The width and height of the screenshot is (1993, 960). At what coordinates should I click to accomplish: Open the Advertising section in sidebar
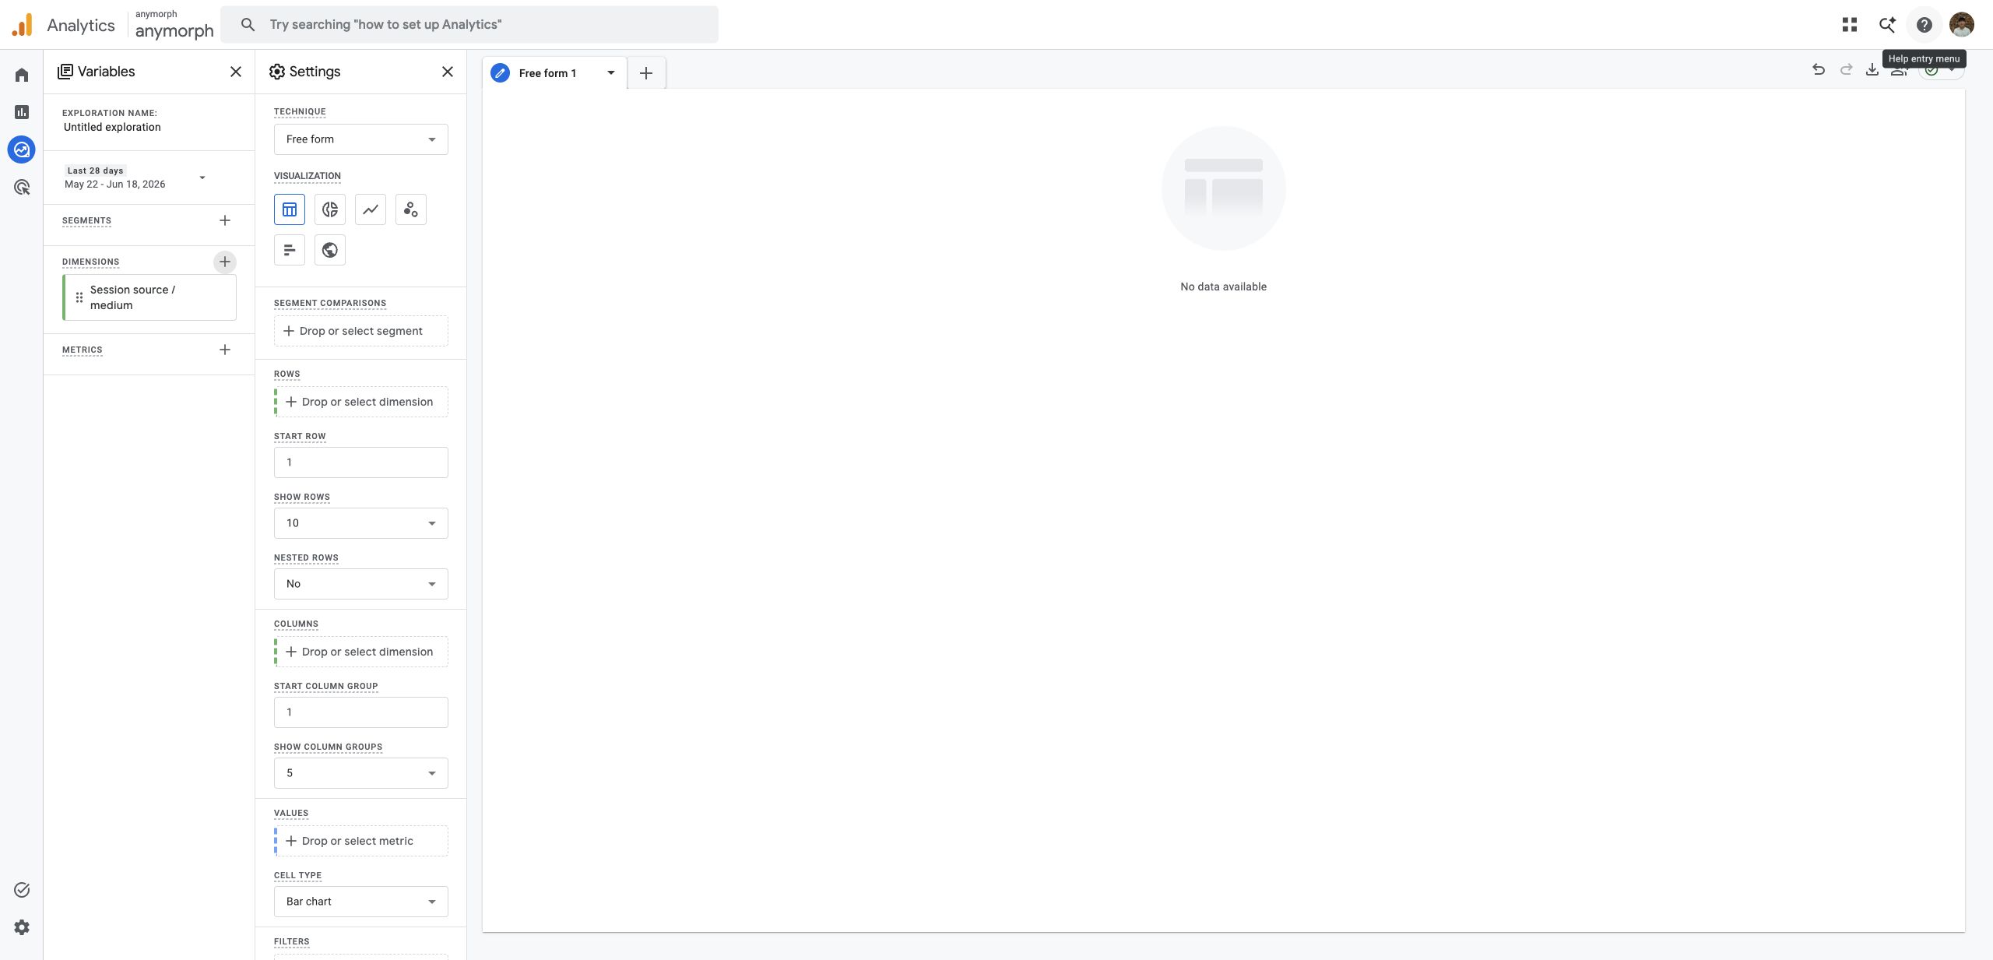(22, 187)
